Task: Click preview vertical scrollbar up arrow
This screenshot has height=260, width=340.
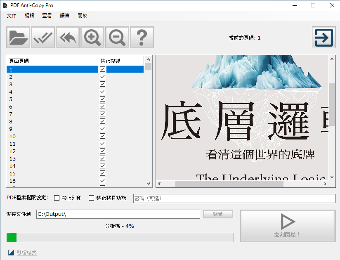Action: click(x=332, y=59)
